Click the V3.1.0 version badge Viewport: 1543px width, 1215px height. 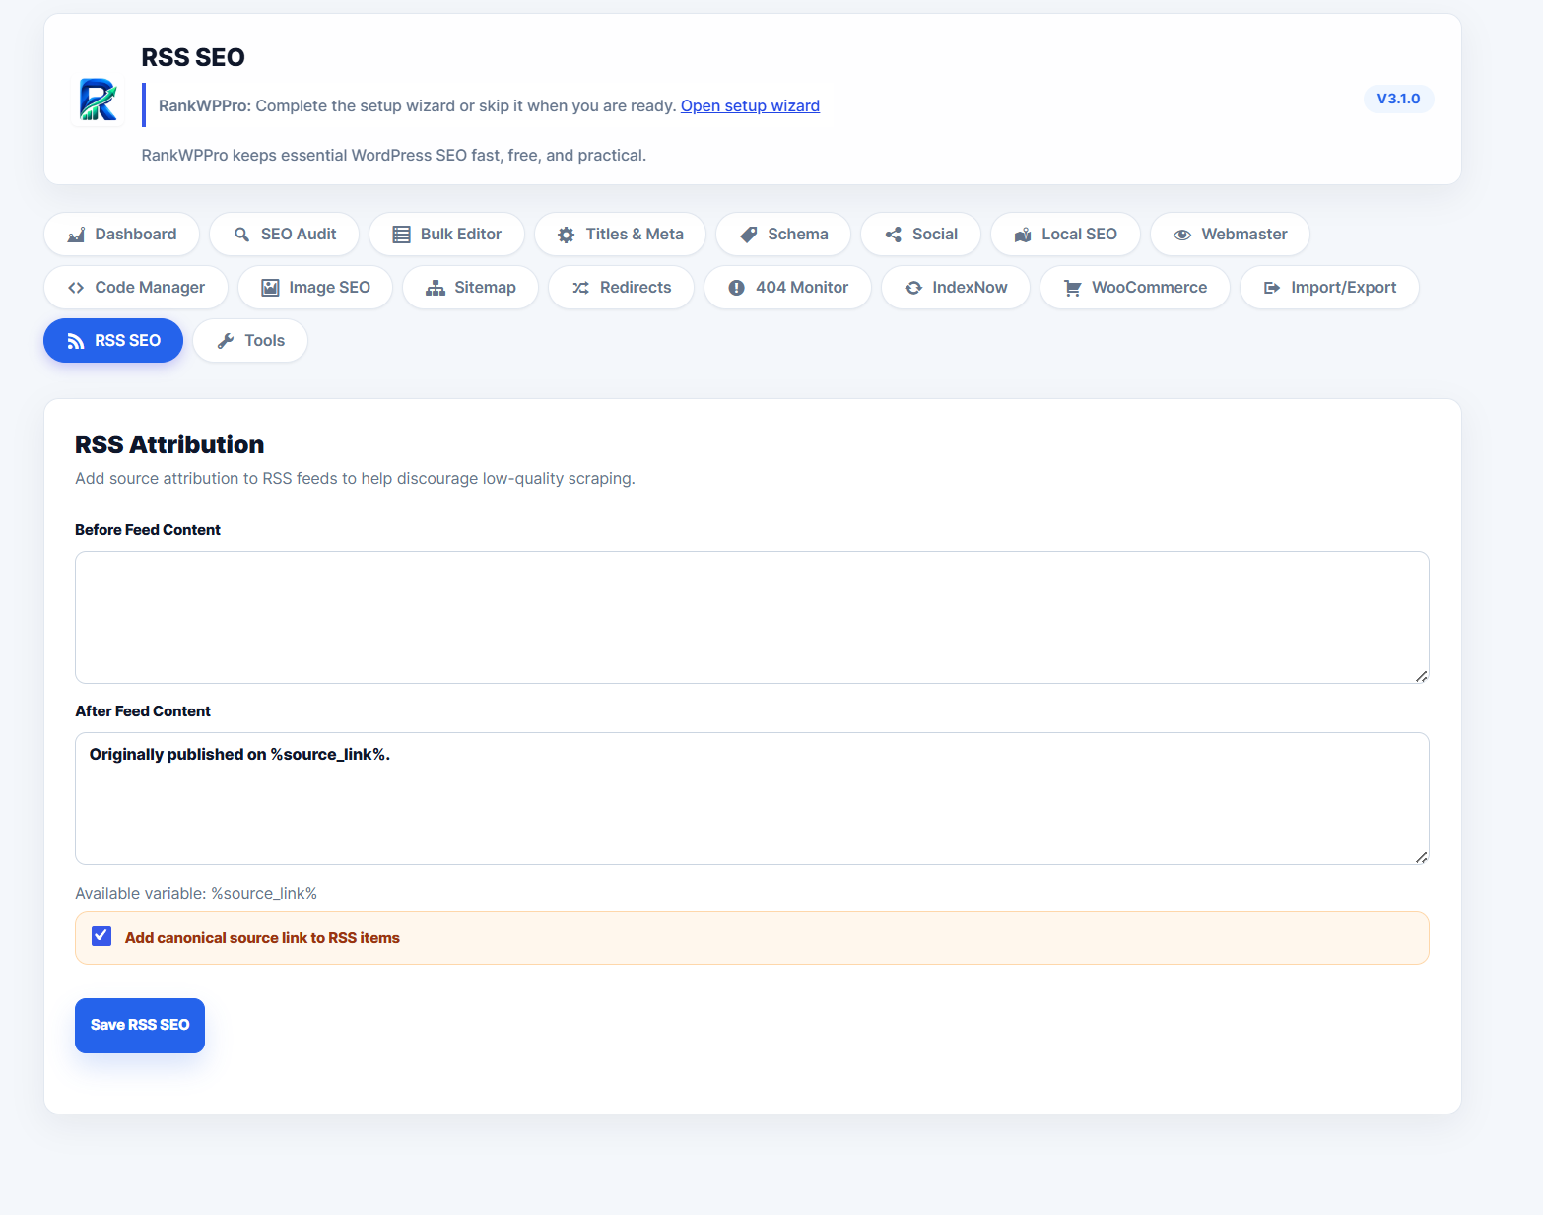[1398, 100]
